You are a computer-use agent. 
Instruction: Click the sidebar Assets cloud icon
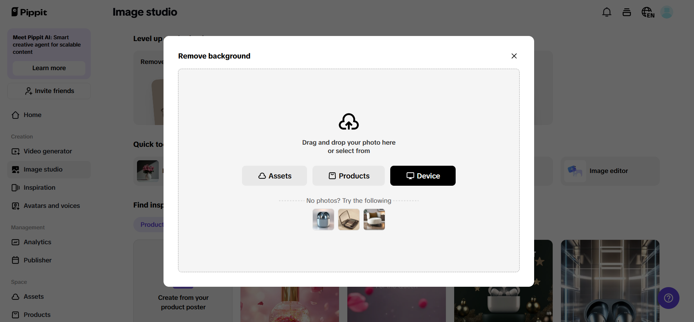click(x=15, y=297)
